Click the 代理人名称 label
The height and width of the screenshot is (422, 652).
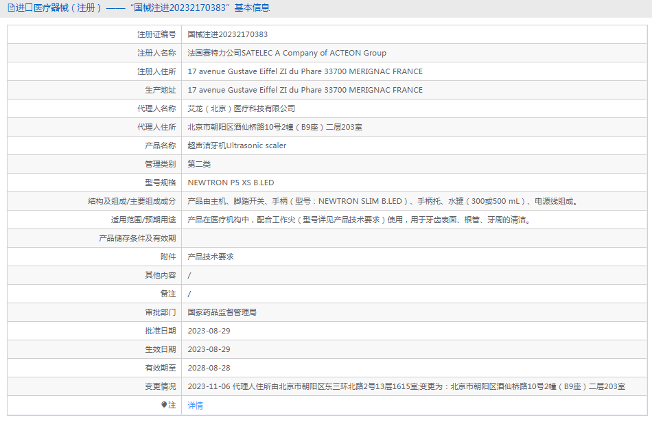[x=156, y=108]
